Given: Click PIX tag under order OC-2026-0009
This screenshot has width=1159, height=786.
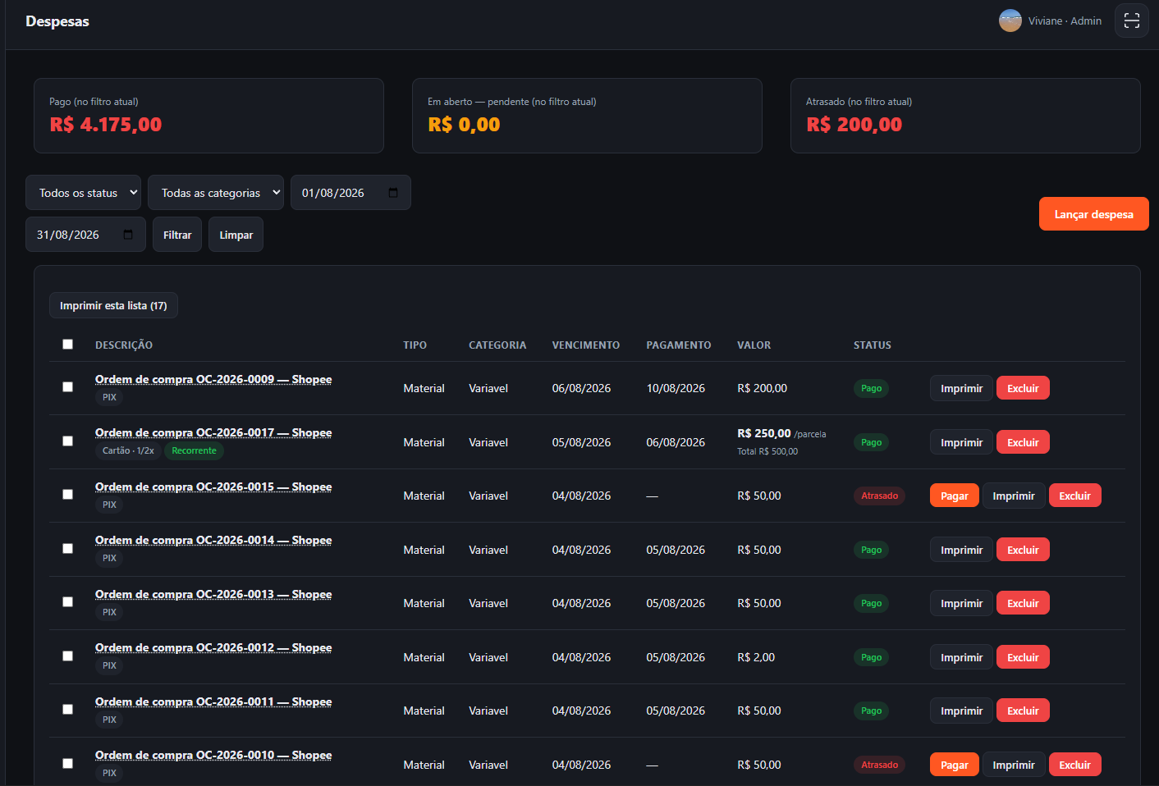Looking at the screenshot, I should pos(109,397).
